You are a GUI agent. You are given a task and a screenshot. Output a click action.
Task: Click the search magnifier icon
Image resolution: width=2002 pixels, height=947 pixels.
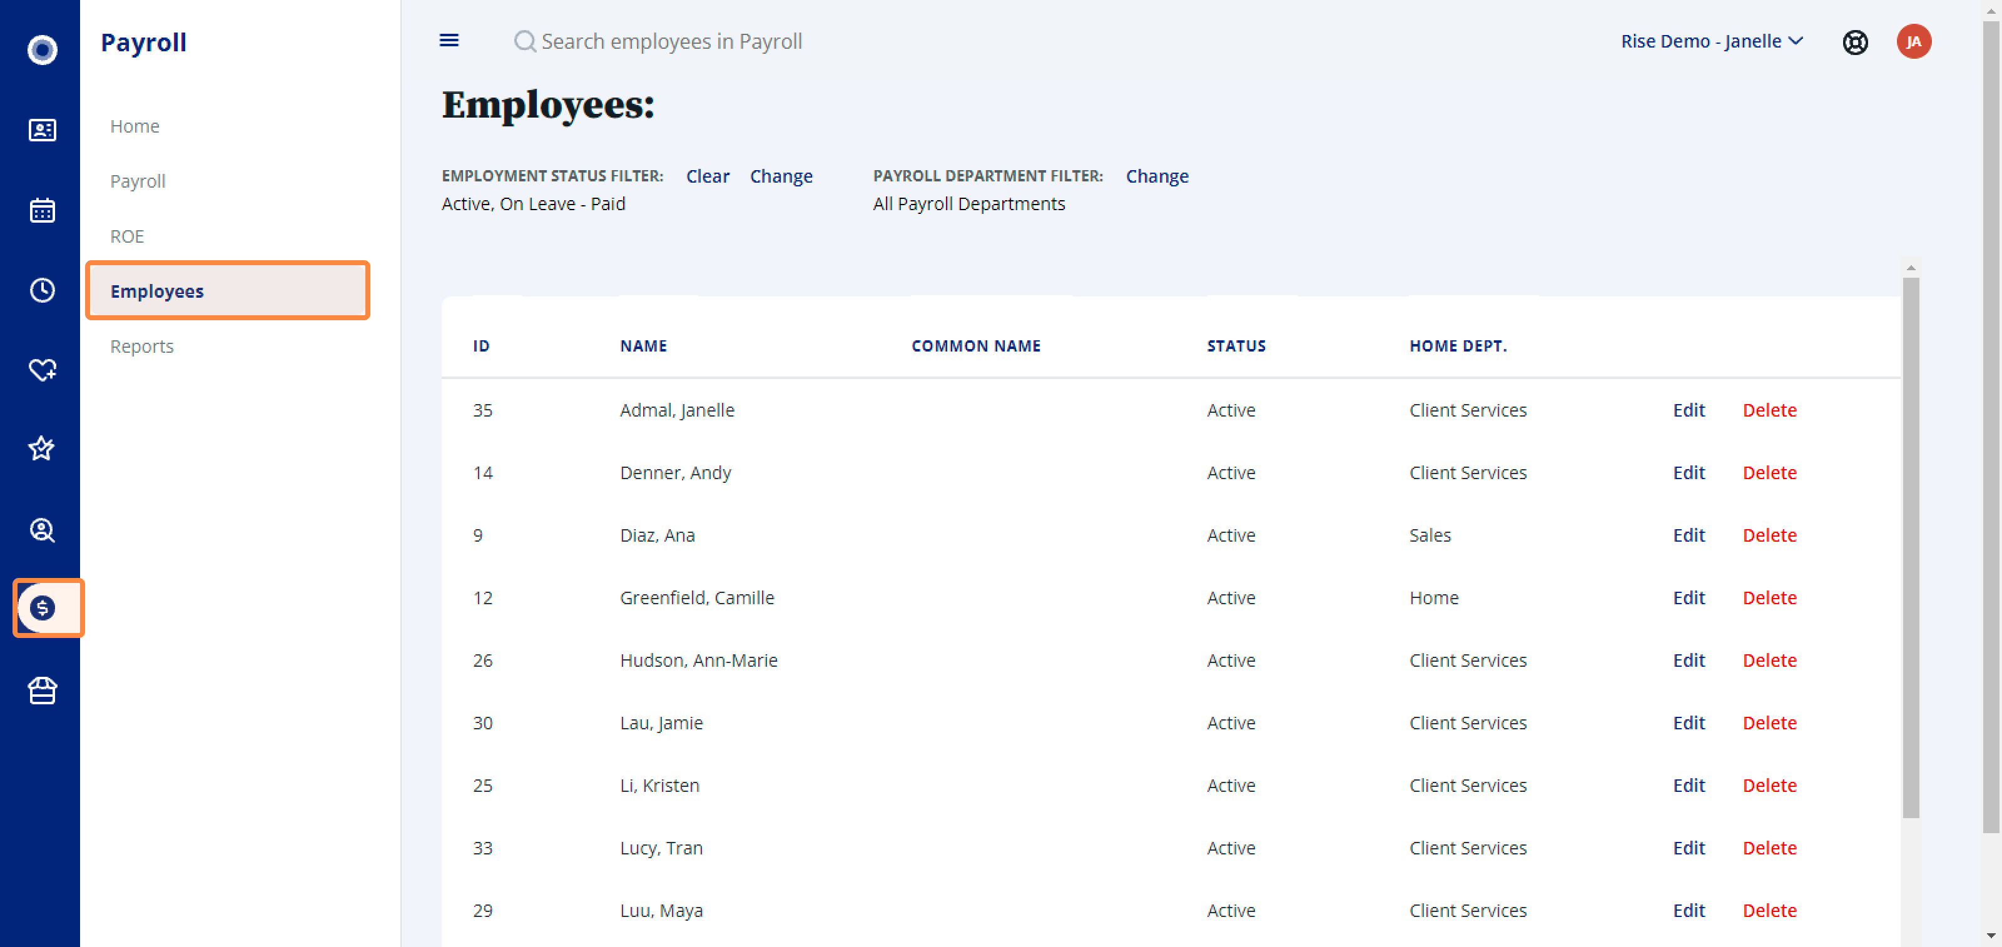[x=526, y=41]
